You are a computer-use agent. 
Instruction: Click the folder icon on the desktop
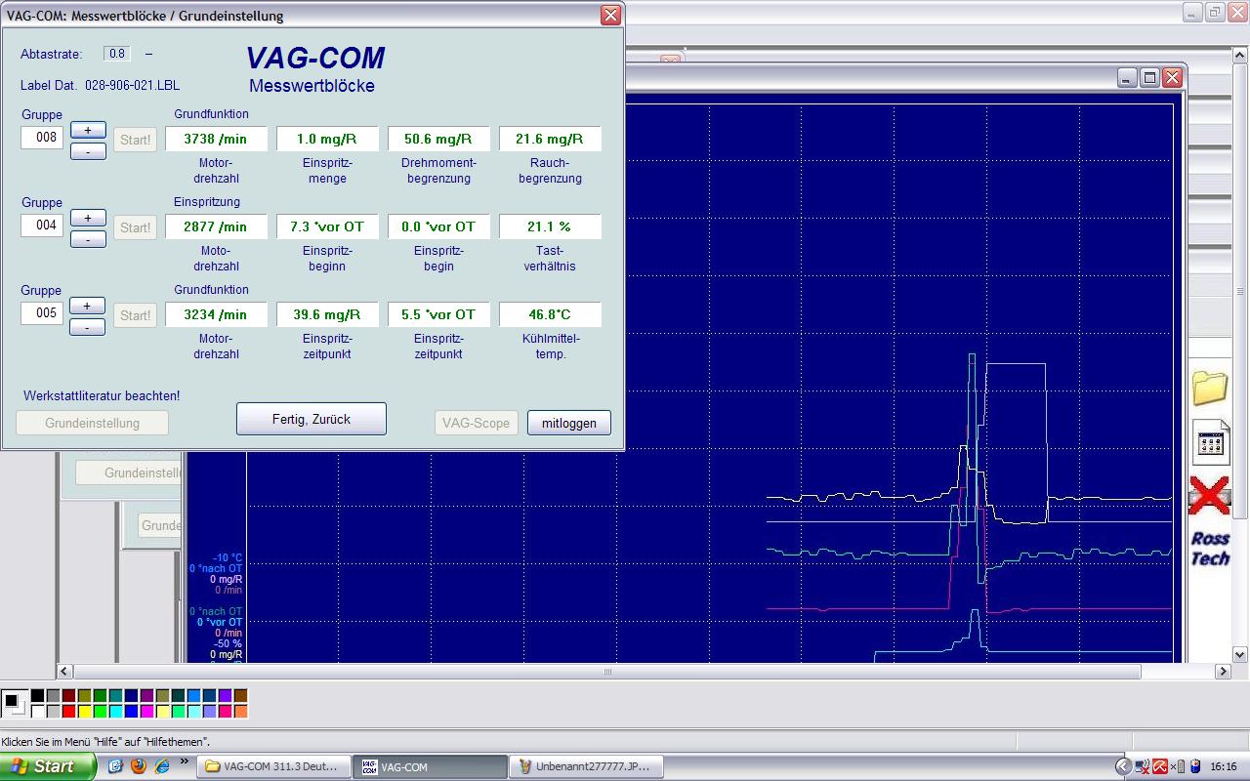tap(1210, 388)
